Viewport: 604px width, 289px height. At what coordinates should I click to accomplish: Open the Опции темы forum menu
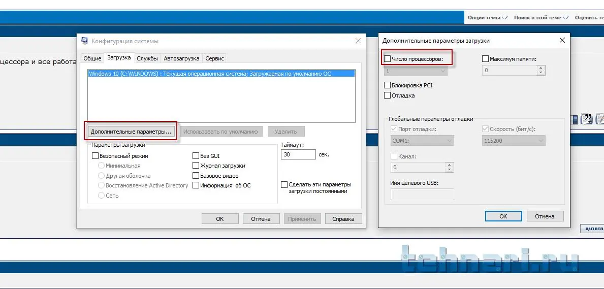pyautogui.click(x=488, y=18)
